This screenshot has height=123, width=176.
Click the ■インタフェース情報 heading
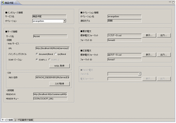(14, 13)
